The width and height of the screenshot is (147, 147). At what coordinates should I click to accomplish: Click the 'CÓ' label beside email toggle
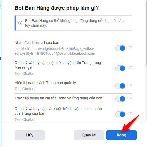130,47
